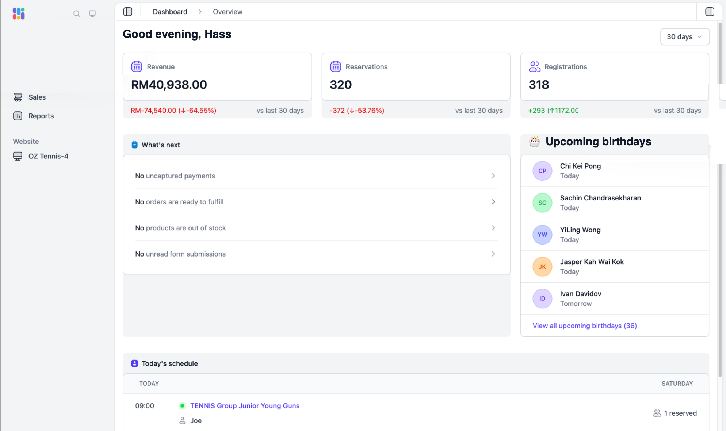Click No uncaptured payments text
Screen dimensions: 726x431
[175, 176]
